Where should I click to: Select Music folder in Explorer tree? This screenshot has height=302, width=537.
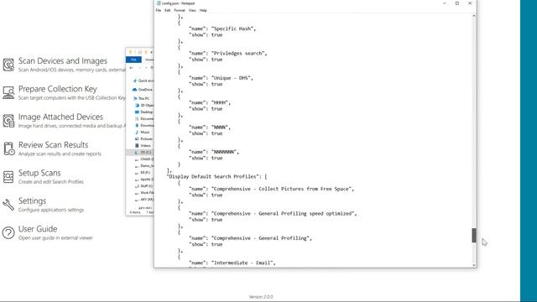[143, 133]
